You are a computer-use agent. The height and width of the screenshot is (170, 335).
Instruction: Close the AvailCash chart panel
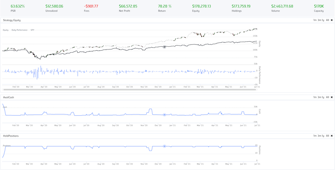332,97
